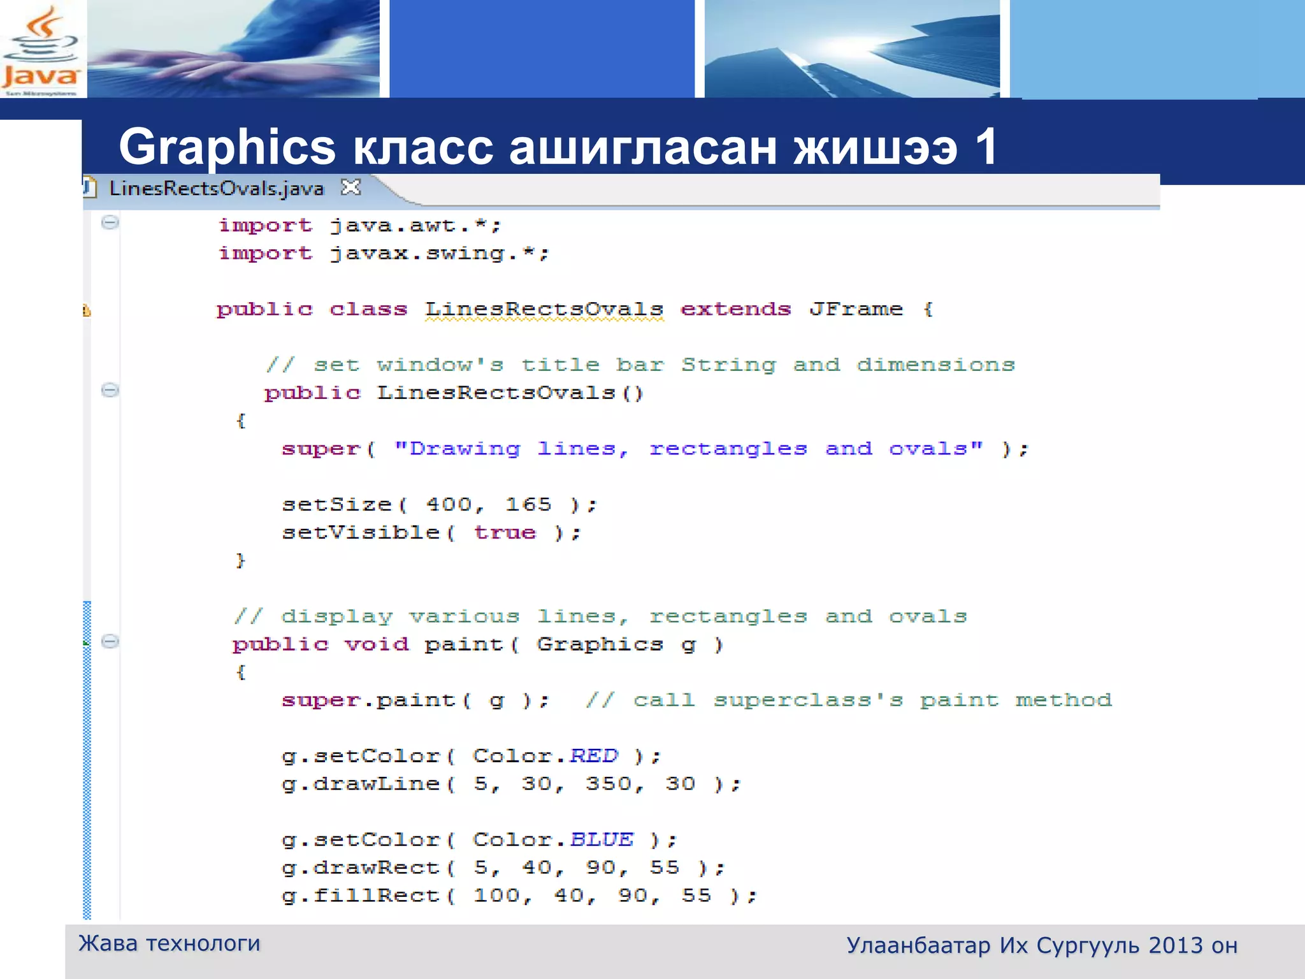Click the override marker beside paint method
The height and width of the screenshot is (979, 1305).
pyautogui.click(x=86, y=642)
